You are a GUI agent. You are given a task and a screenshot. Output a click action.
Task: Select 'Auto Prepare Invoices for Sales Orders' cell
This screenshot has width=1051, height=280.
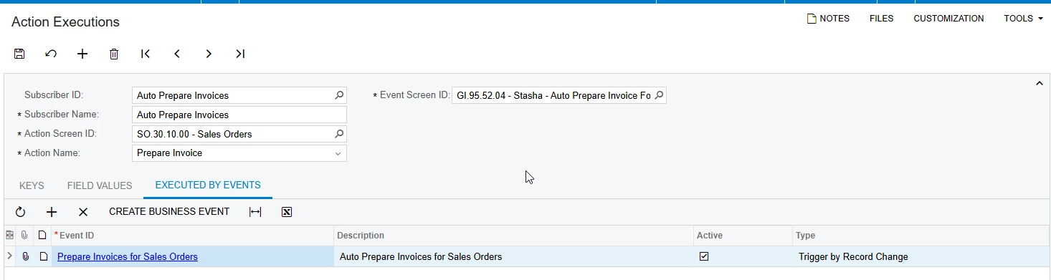[513, 256]
